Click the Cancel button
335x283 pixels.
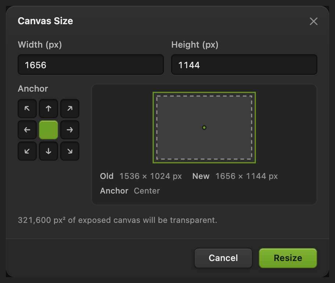click(223, 258)
